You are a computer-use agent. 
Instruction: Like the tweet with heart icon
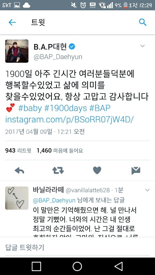coord(97,170)
